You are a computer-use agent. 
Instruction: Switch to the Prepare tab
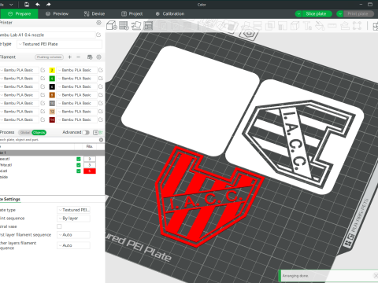point(19,14)
